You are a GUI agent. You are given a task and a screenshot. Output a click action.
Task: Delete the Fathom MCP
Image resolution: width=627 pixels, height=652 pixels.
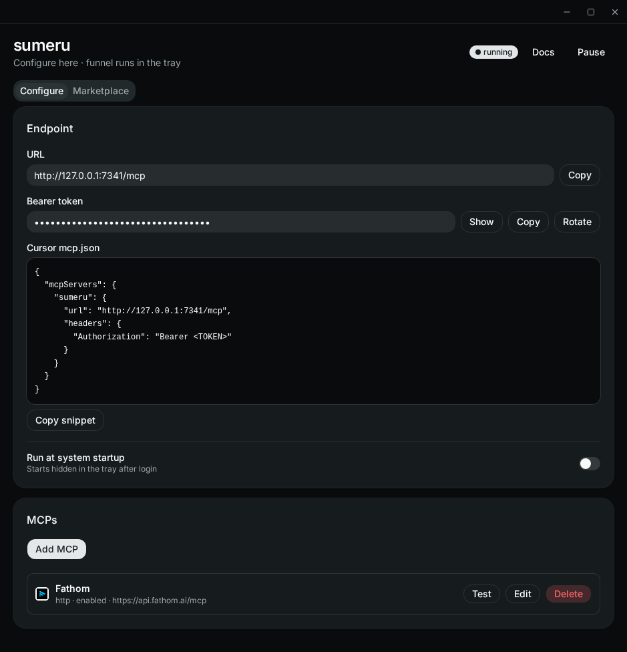[x=568, y=594]
